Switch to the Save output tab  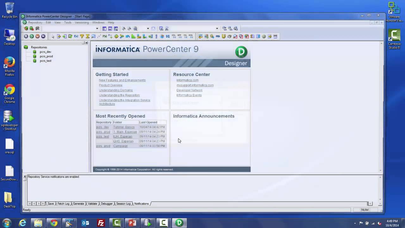point(51,204)
